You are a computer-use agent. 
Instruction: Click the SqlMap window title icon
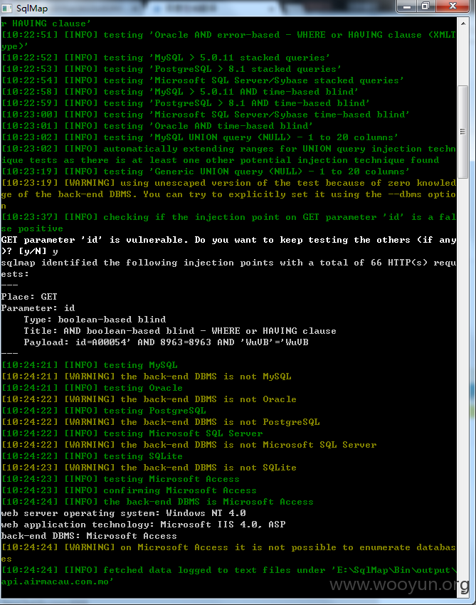coord(8,8)
